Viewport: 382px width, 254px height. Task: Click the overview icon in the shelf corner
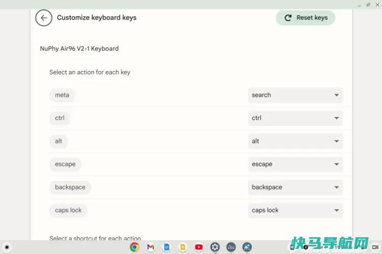(x=375, y=247)
